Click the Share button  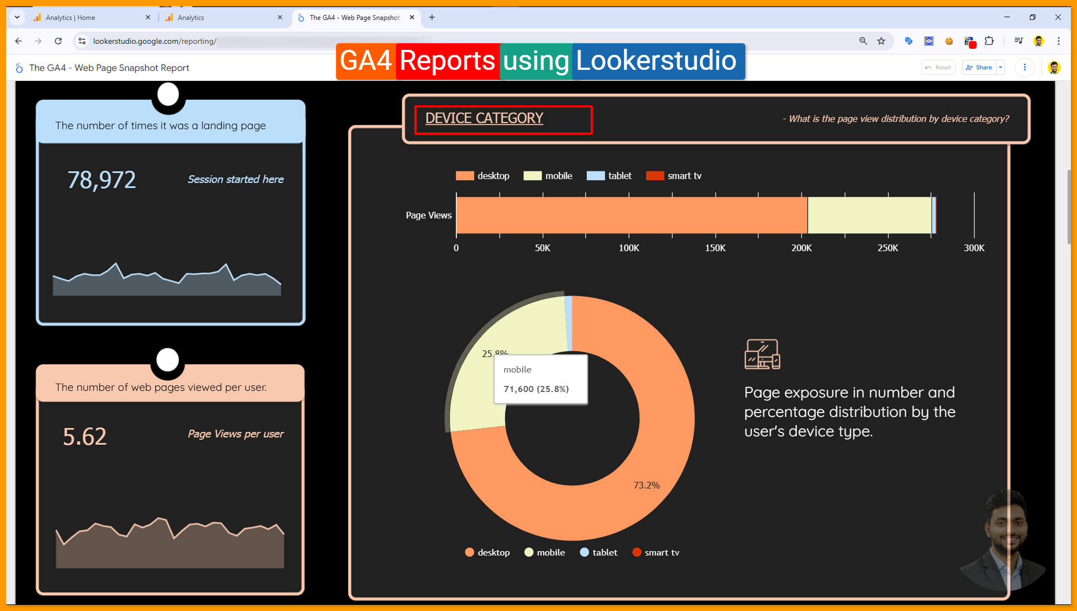tap(979, 68)
